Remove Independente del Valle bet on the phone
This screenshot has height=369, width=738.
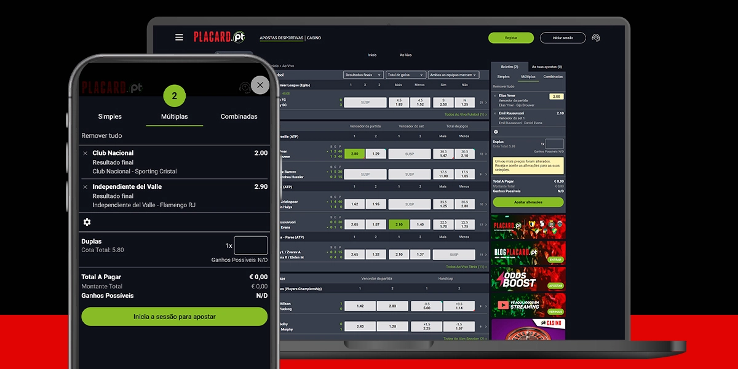[x=85, y=186]
